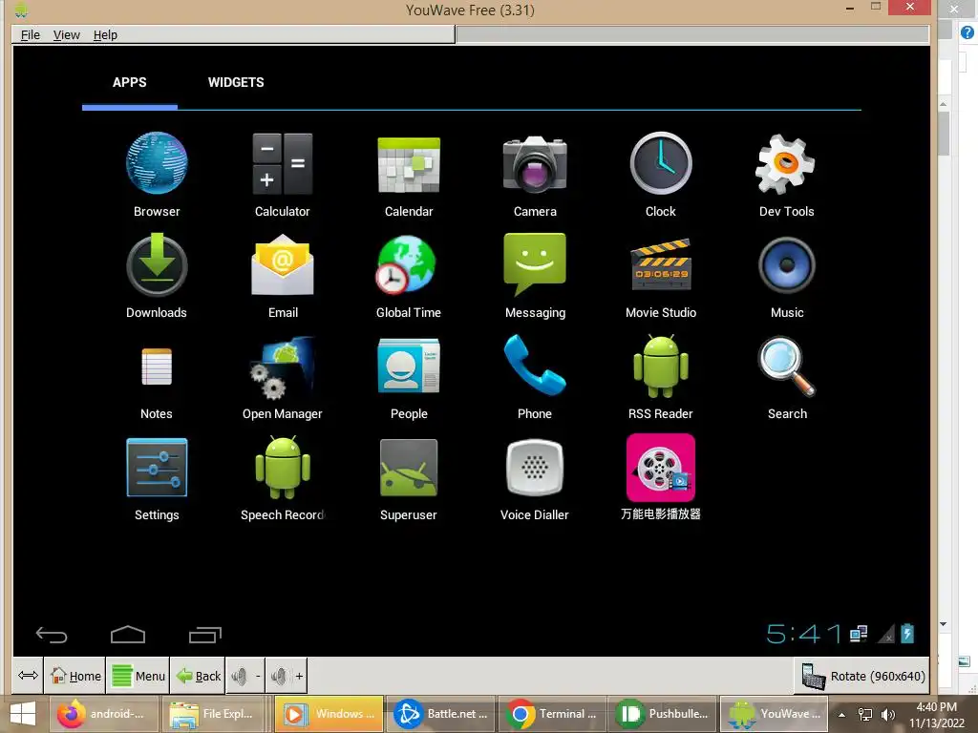Tap the Android home navigation outline
Viewport: 978px width, 733px height.
(128, 634)
